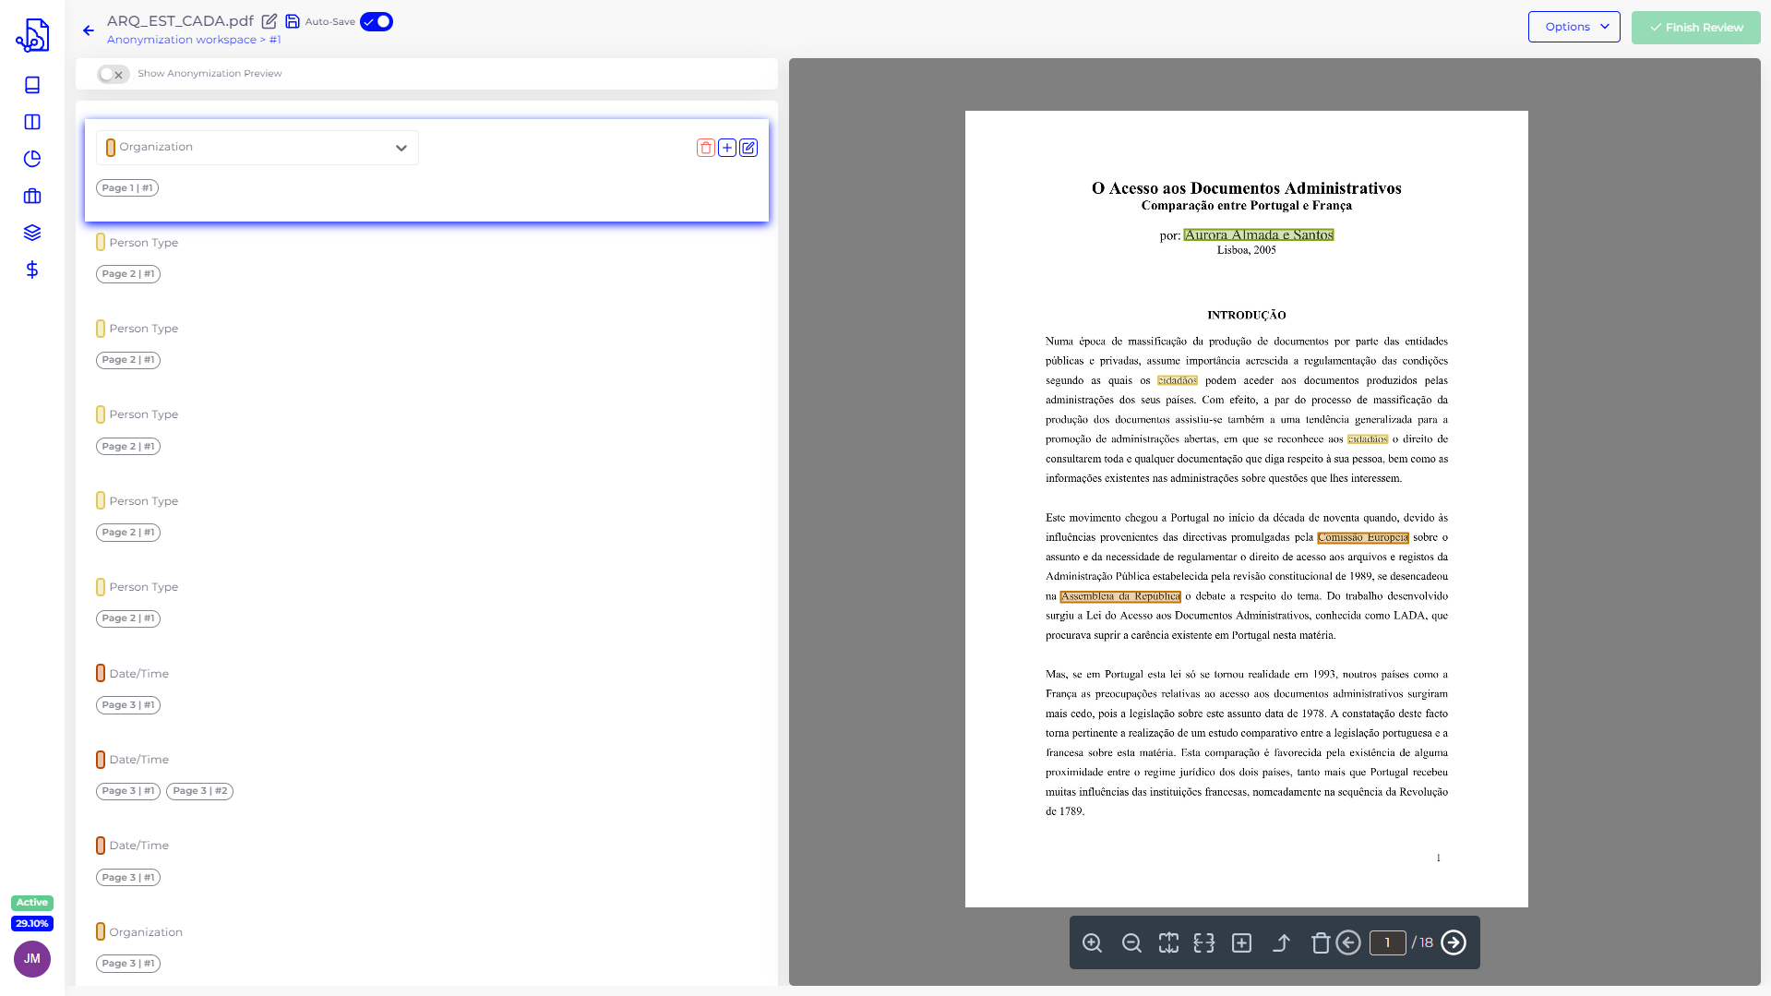Click the rotate page icon
The image size is (1771, 996).
click(x=1282, y=942)
